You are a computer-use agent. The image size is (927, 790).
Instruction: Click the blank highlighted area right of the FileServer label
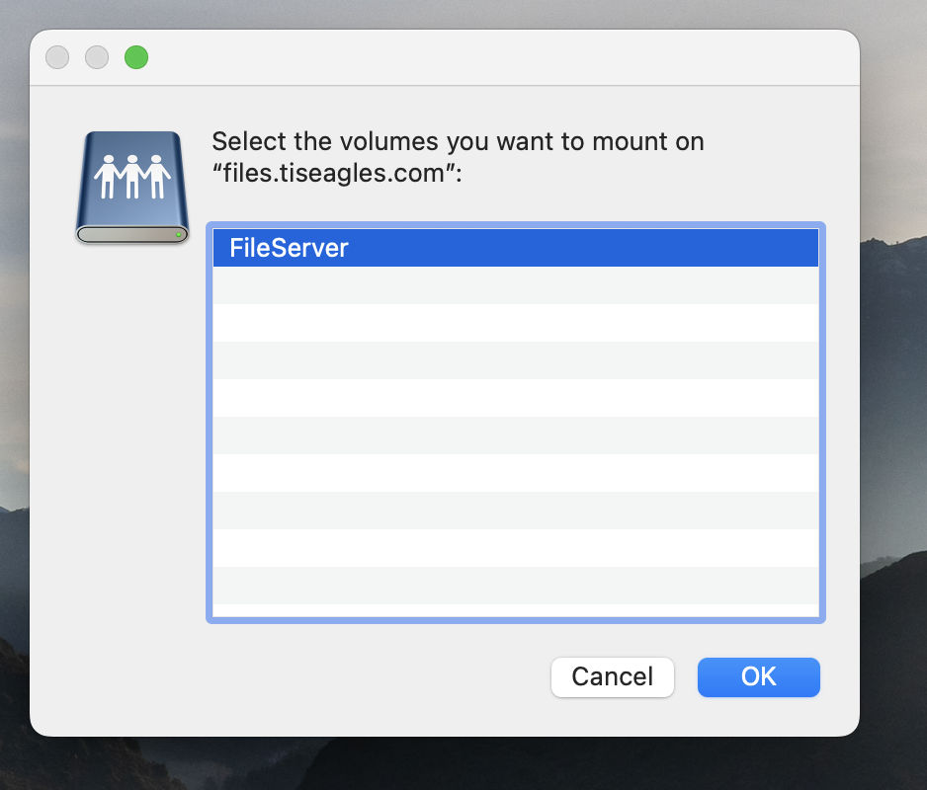click(593, 248)
